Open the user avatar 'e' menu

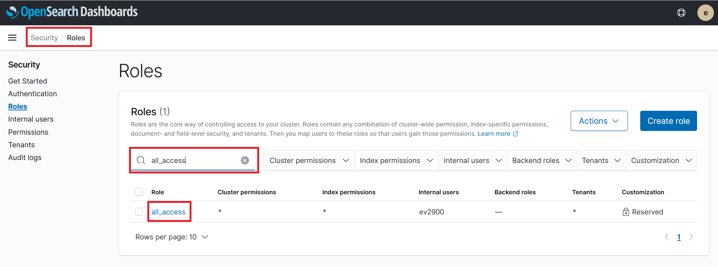pyautogui.click(x=705, y=13)
